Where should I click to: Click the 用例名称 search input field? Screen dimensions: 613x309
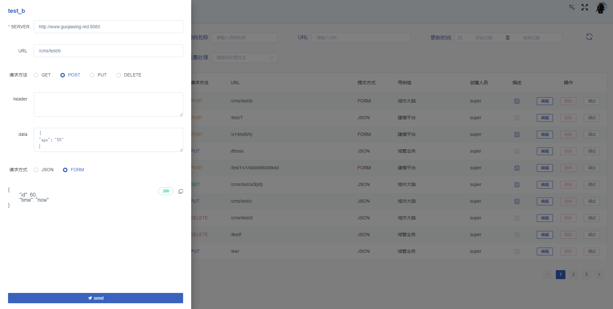244,38
